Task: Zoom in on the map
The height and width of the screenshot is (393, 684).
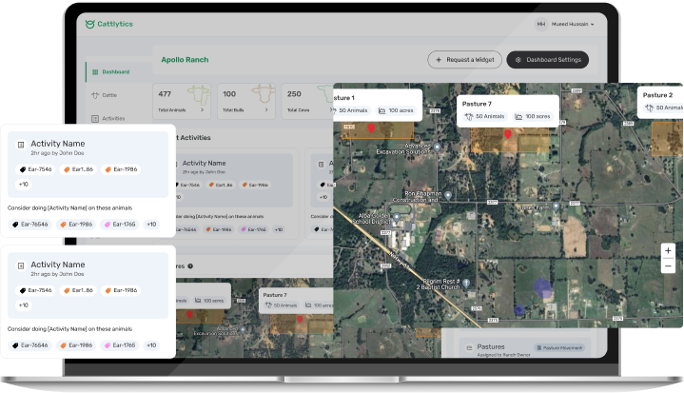Action: [x=668, y=250]
